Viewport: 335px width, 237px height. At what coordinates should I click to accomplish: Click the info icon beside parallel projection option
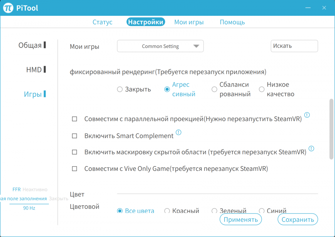pos(307,115)
